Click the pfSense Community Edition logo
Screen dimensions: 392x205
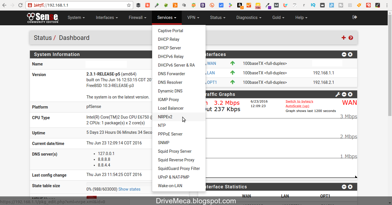42,18
